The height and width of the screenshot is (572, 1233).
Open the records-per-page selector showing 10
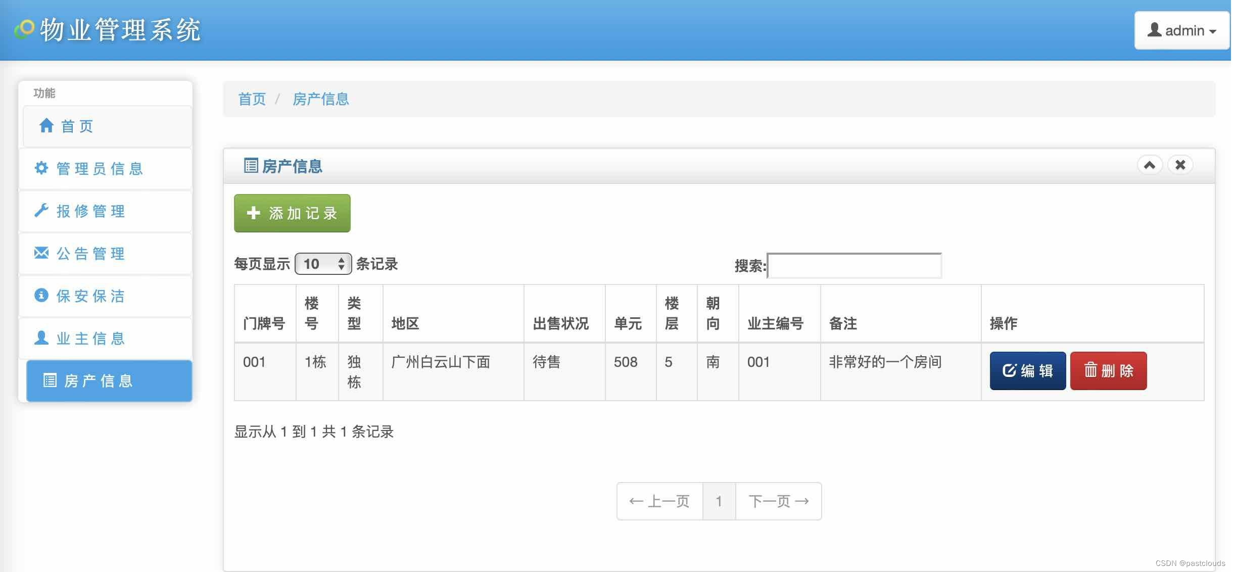[x=323, y=264]
